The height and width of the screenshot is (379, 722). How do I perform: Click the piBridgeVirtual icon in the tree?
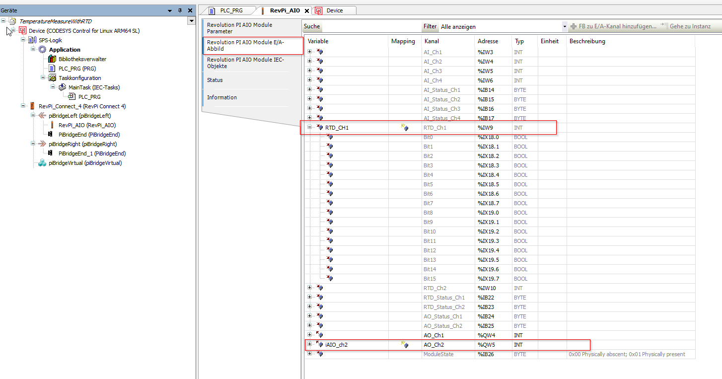coord(41,162)
